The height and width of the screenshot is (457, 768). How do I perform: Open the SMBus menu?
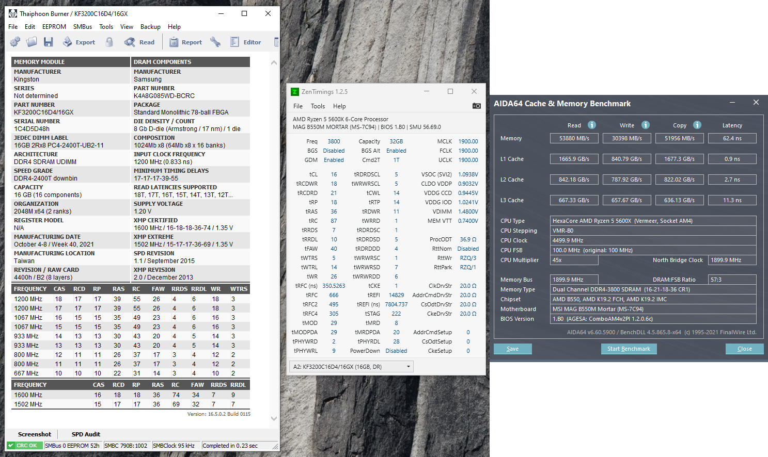(83, 27)
